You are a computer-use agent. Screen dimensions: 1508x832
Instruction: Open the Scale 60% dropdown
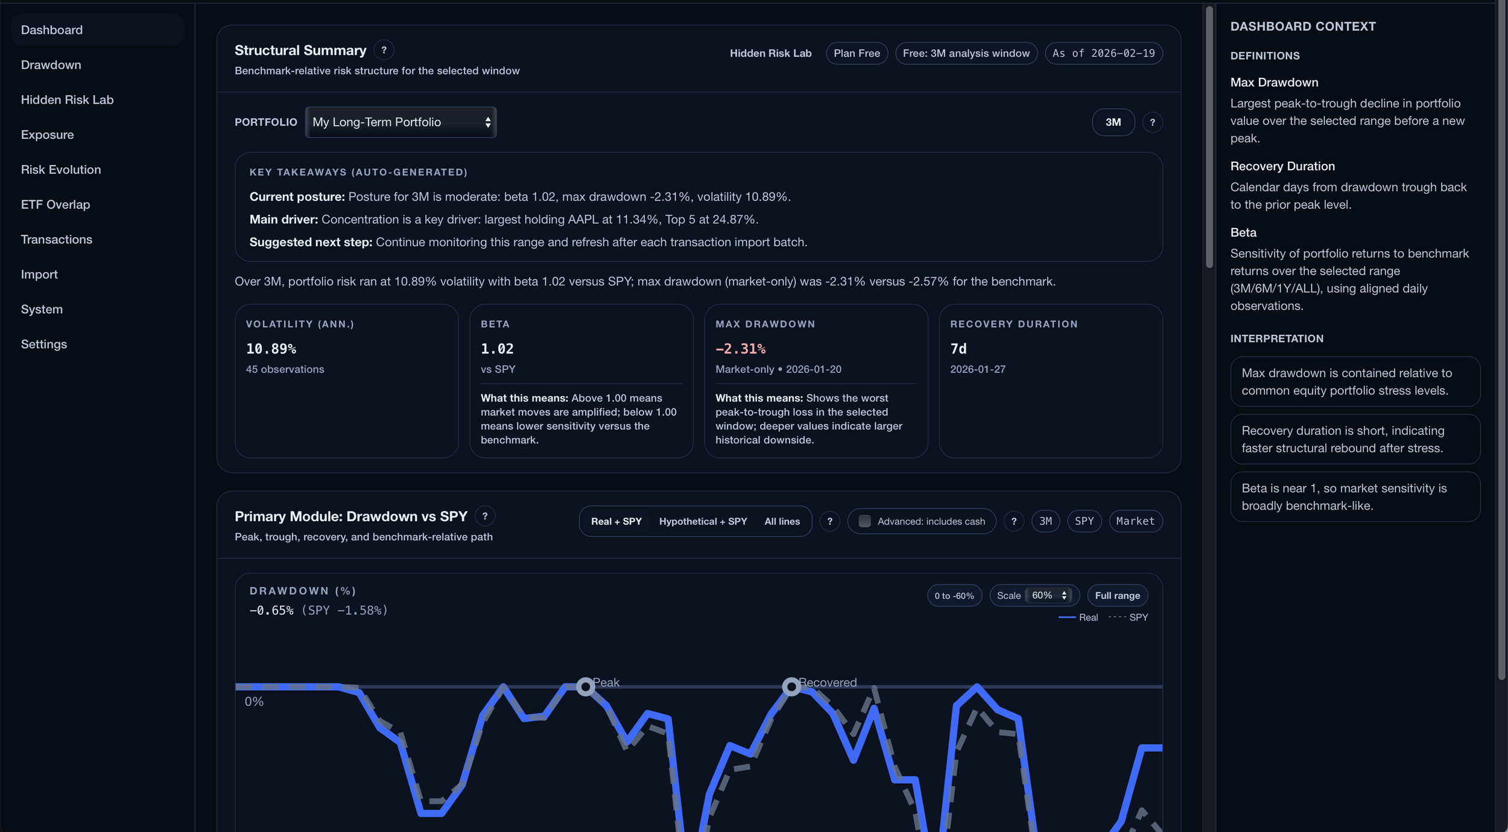pos(1048,595)
